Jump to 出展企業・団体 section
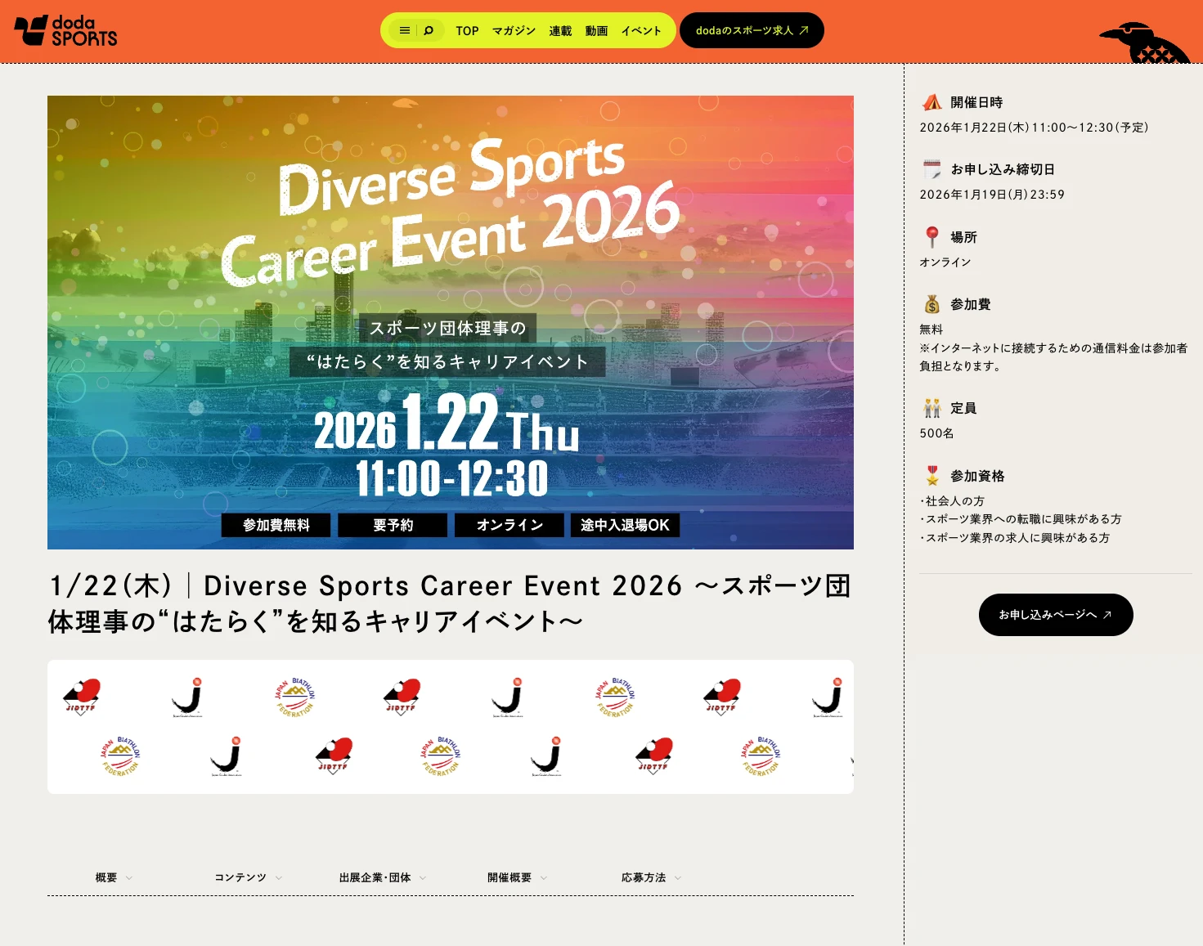 tap(382, 877)
